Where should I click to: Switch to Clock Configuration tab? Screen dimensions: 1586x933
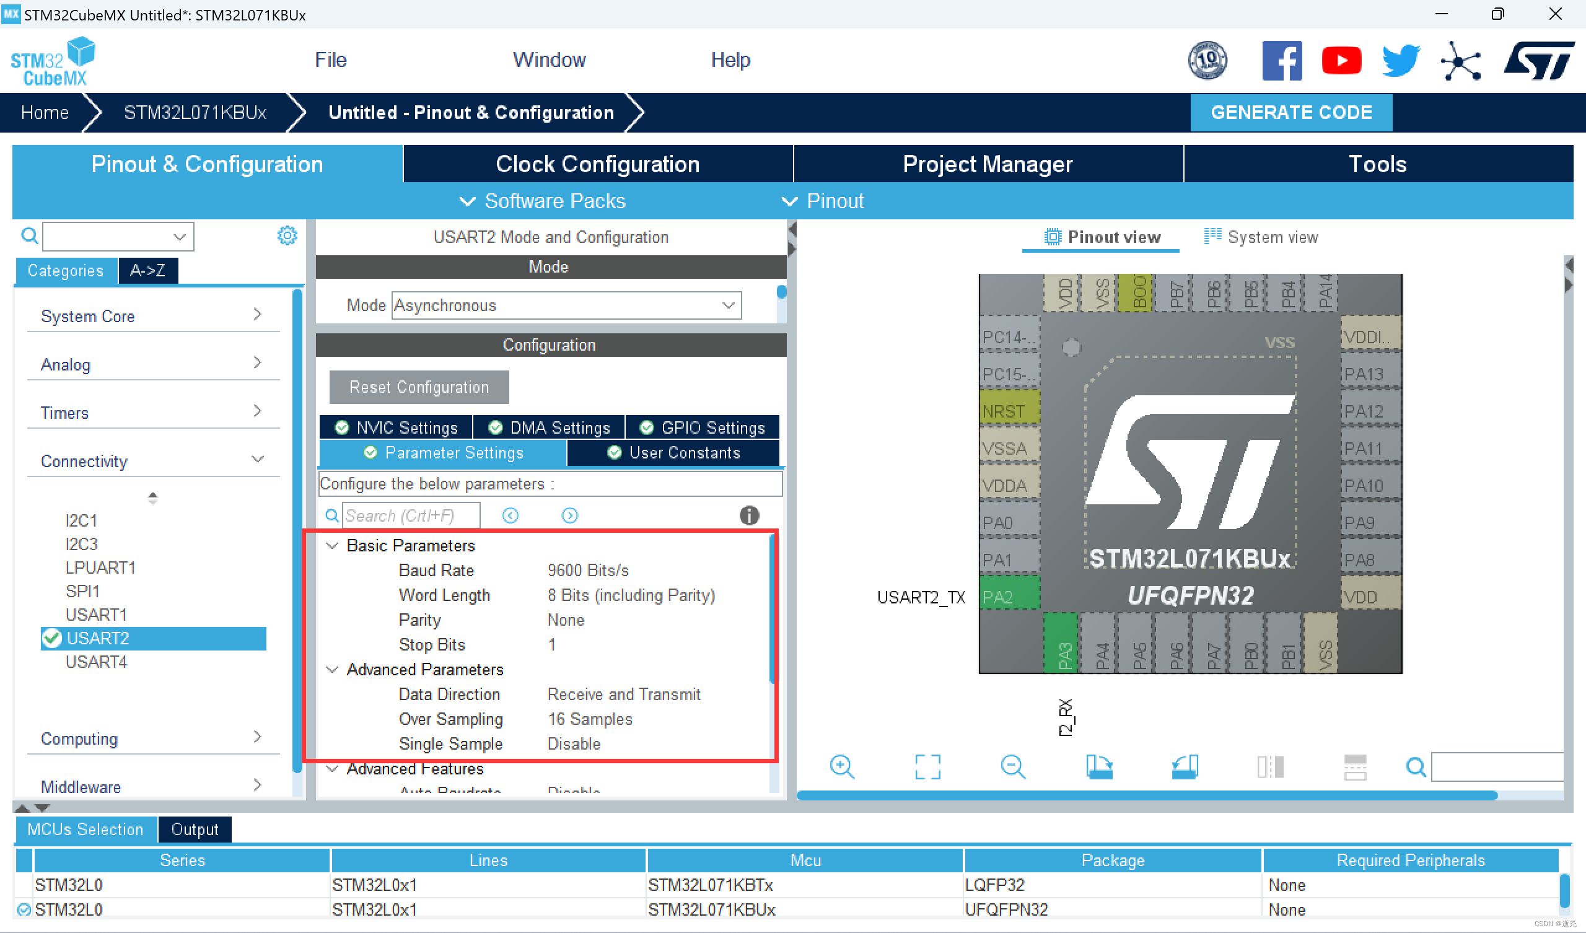point(598,164)
